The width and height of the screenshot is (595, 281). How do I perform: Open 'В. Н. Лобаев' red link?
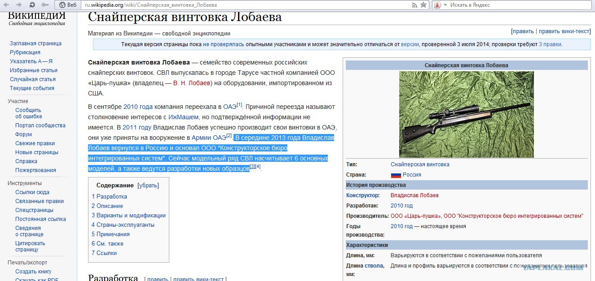coord(192,83)
